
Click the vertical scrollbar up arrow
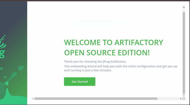pyautogui.click(x=184, y=7)
